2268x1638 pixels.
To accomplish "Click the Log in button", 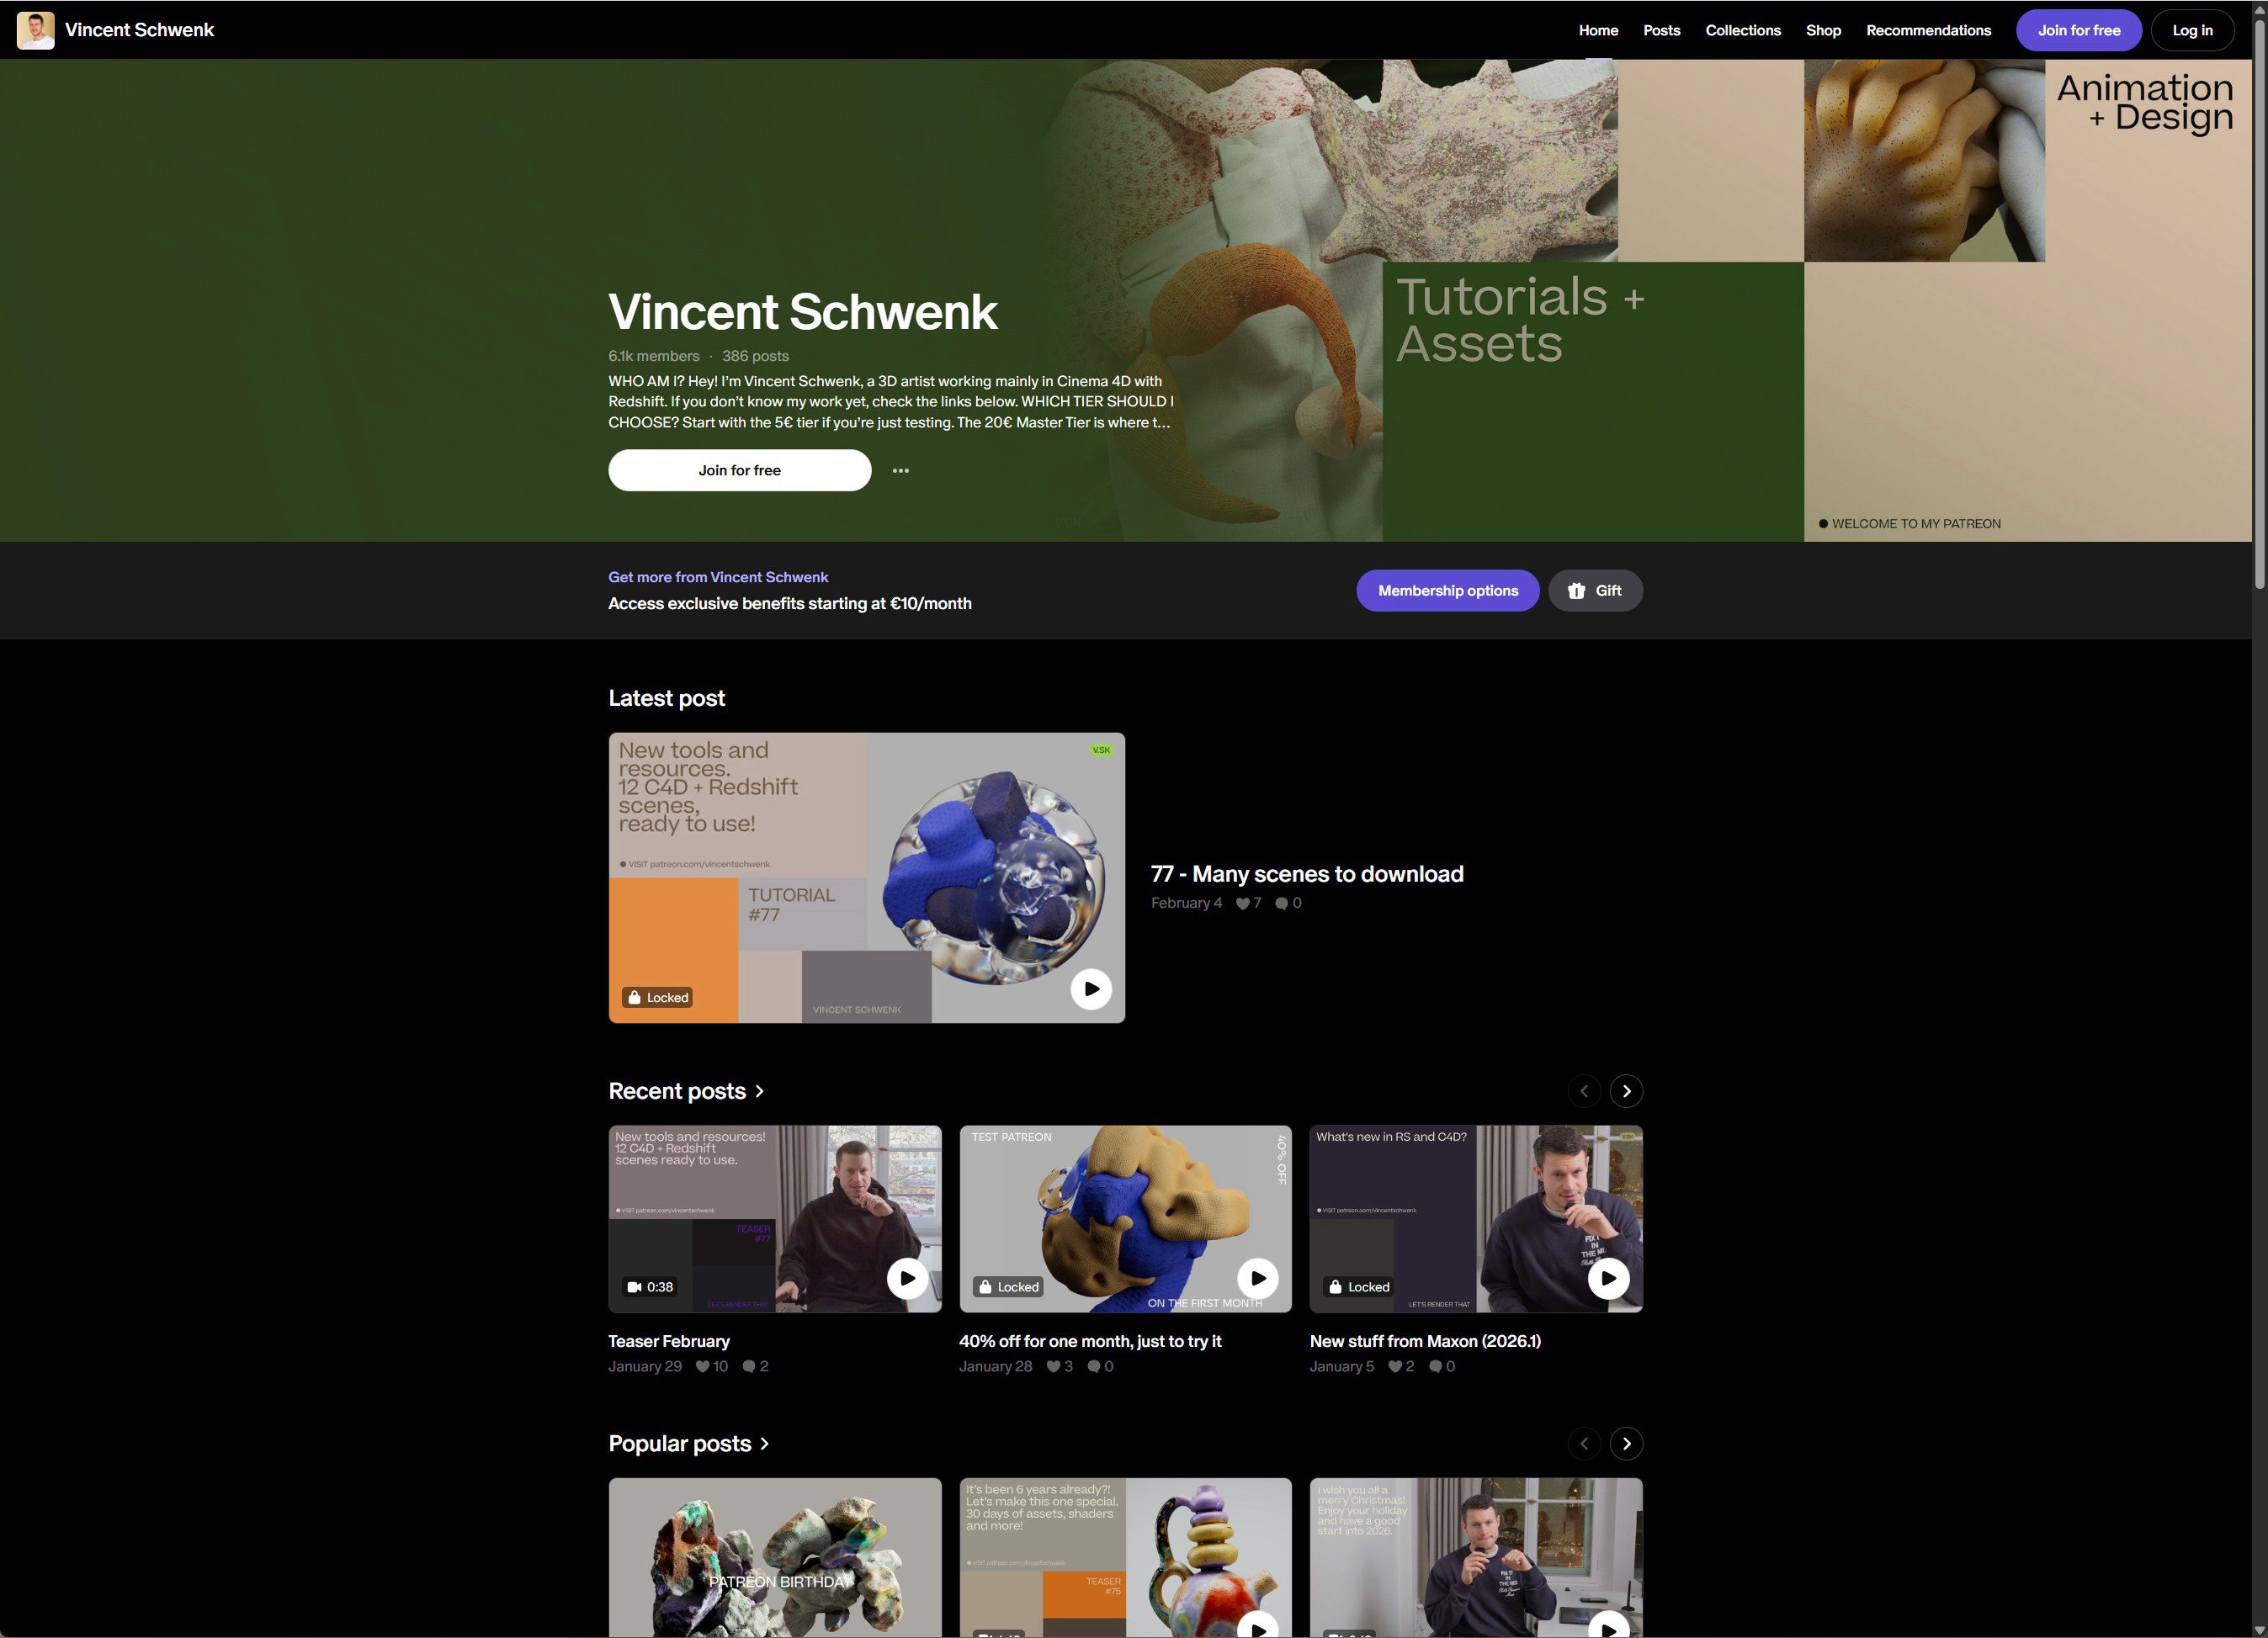I will [2191, 30].
